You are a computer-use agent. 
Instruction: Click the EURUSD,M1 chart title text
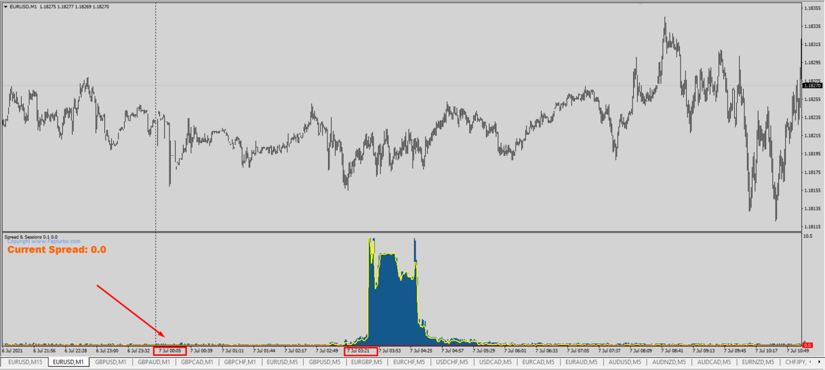point(24,7)
